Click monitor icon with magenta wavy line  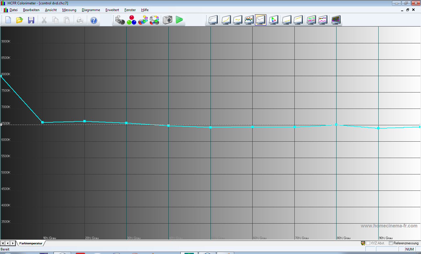[x=322, y=20]
